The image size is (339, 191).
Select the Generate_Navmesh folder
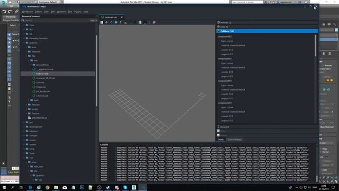39,38
